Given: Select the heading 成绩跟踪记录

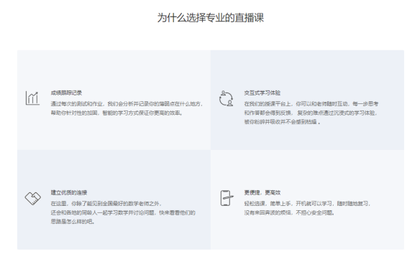Looking at the screenshot, I should [66, 93].
